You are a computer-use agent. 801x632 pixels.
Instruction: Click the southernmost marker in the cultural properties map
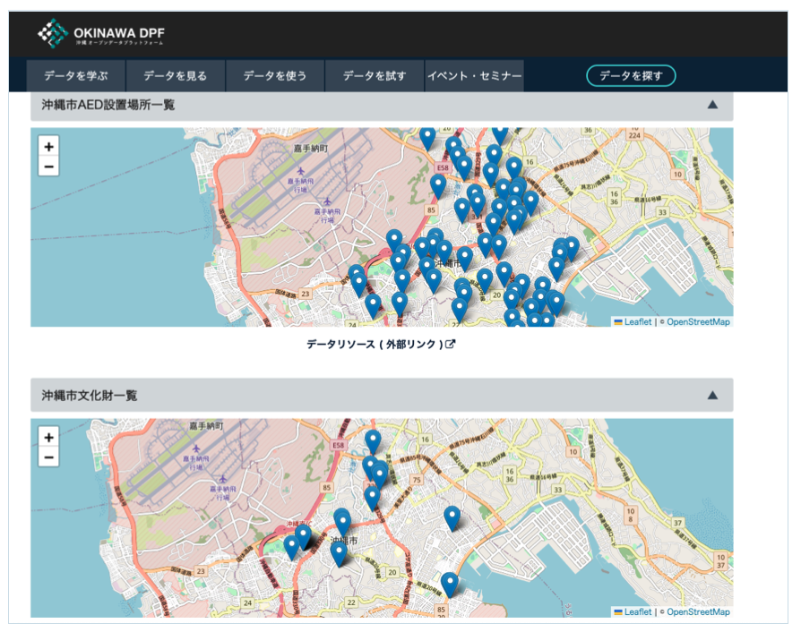[449, 584]
